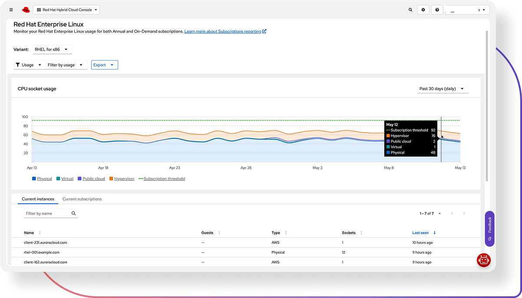Viewport: 522px width, 298px height.
Task: Click the purple Feedback button
Action: [489, 228]
